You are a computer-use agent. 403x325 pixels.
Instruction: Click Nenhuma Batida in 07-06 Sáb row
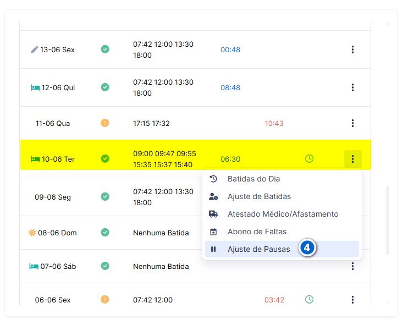click(161, 266)
